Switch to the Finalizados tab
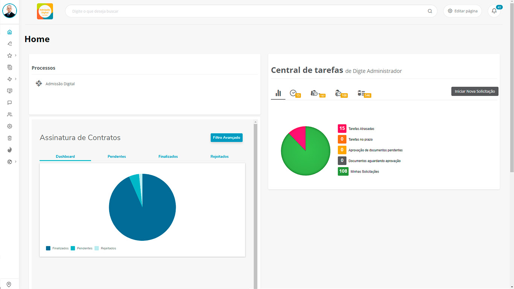 tap(168, 157)
